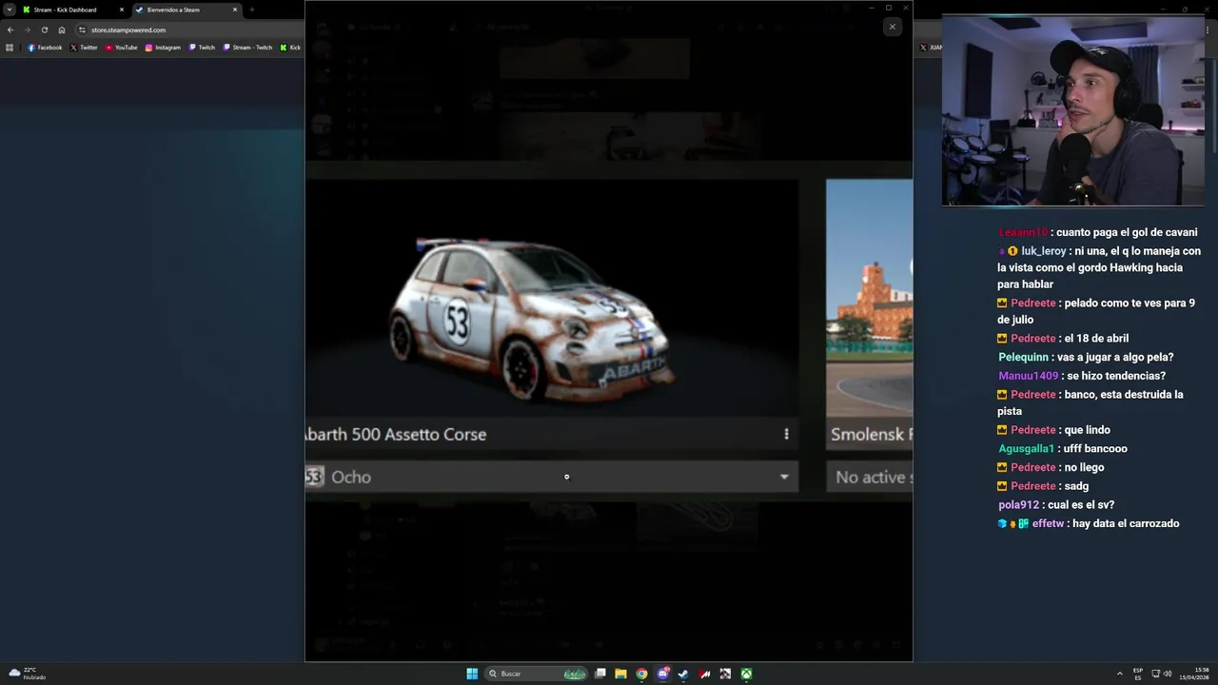This screenshot has height=685, width=1218.
Task: Open the browser apps grid in the bookmarks bar
Action: 10,48
